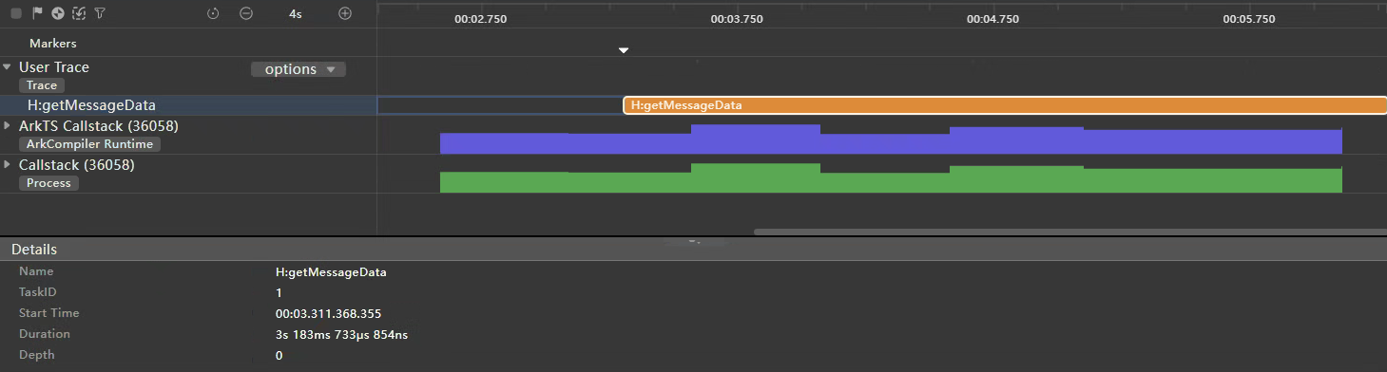The image size is (1387, 372).
Task: Click the dashed-box import selection icon
Action: click(x=79, y=14)
